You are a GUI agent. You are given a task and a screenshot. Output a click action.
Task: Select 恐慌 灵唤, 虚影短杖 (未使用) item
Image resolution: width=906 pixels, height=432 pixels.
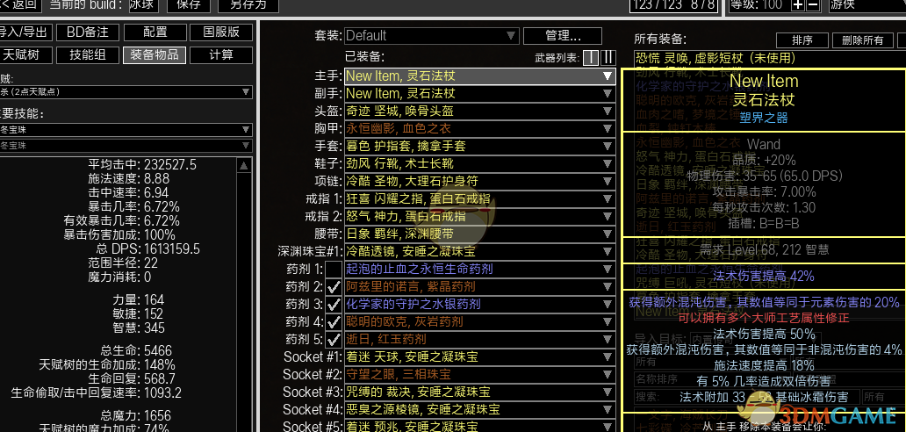[716, 58]
